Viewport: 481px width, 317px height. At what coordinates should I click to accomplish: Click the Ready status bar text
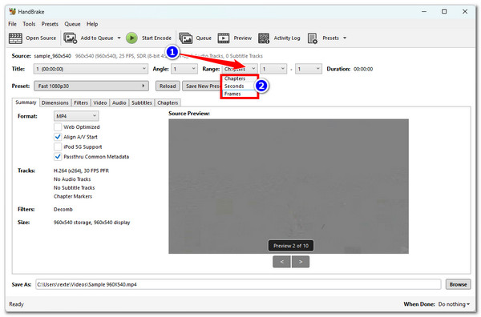pos(16,304)
